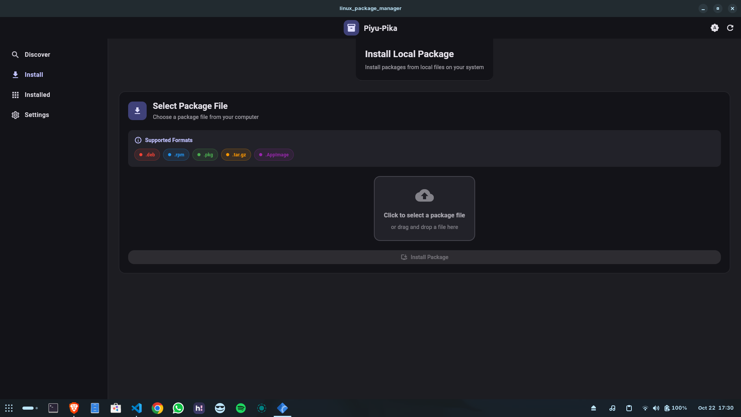Launch Visual Studio Code from the taskbar
Screen dimensions: 741x417
(136, 408)
